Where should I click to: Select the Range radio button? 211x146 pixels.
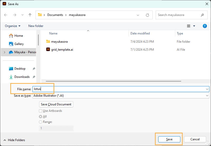[x=40, y=122]
